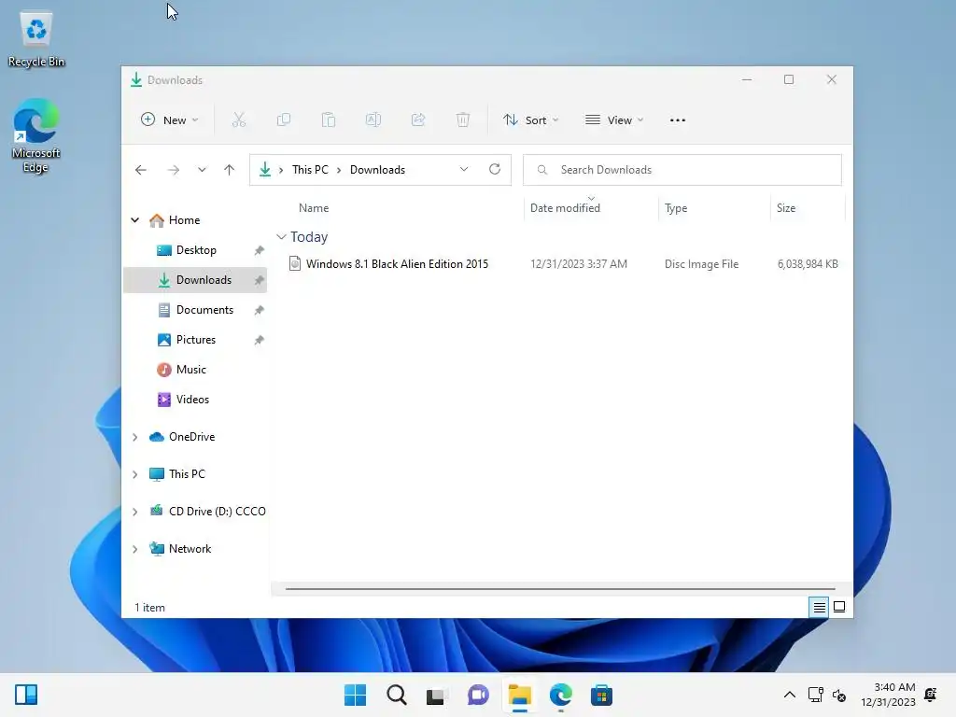Image resolution: width=956 pixels, height=717 pixels.
Task: Open the New dropdown menu
Action: tap(170, 120)
